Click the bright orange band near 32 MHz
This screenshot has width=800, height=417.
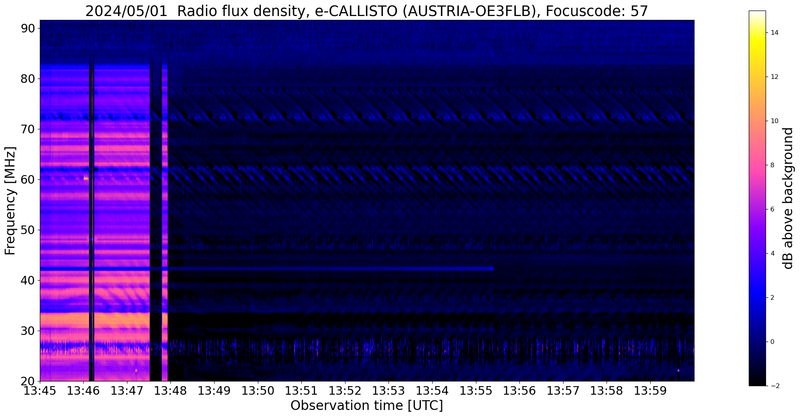(x=95, y=320)
